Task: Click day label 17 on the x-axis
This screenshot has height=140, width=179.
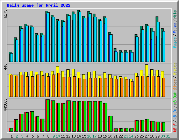Action: [x=94, y=136]
